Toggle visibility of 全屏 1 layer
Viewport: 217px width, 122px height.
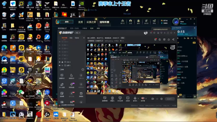[x=60, y=65]
